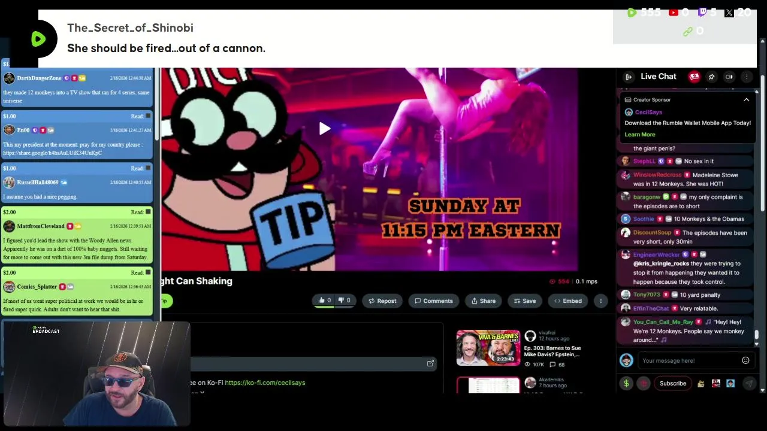The image size is (767, 431).
Task: Click StephLL's username in chat
Action: [x=644, y=161]
